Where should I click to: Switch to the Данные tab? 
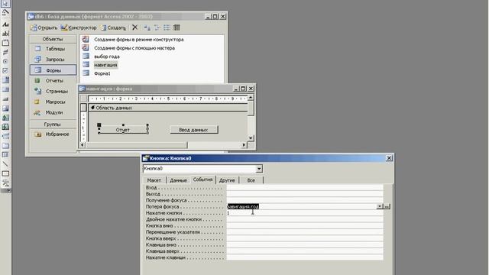[178, 180]
